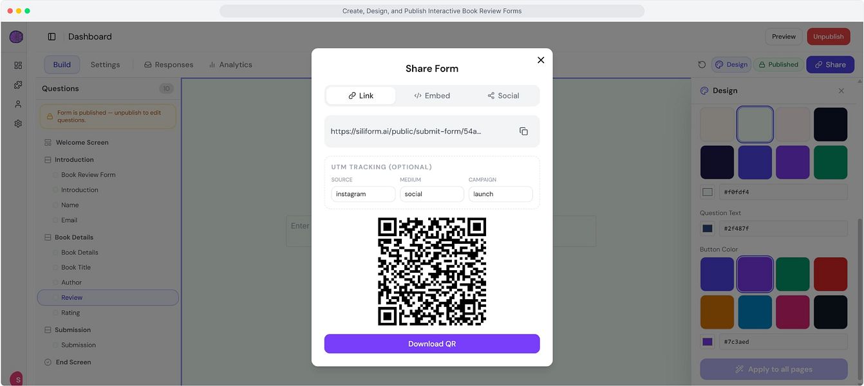Select the Review question
The image size is (864, 386).
(x=108, y=297)
